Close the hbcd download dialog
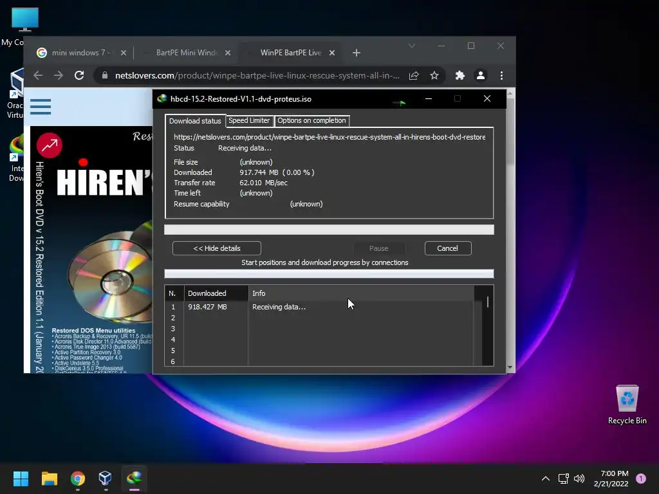Screen dimensions: 659x494 [487, 98]
